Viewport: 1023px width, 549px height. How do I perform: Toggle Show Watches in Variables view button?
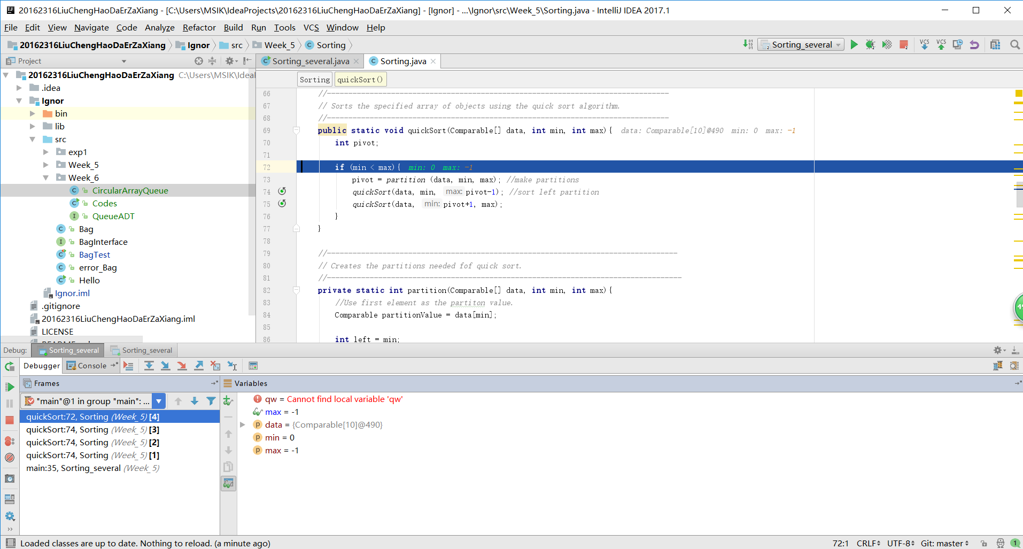[x=228, y=483]
